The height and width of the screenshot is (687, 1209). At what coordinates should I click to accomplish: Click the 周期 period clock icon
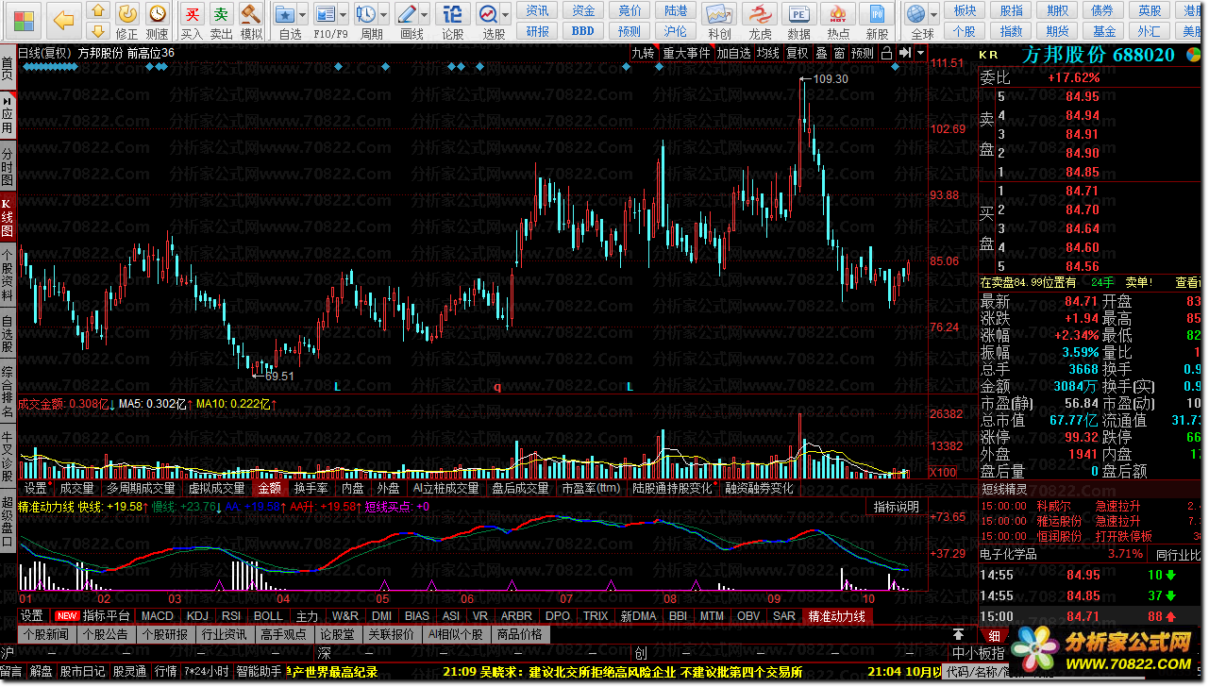(366, 14)
